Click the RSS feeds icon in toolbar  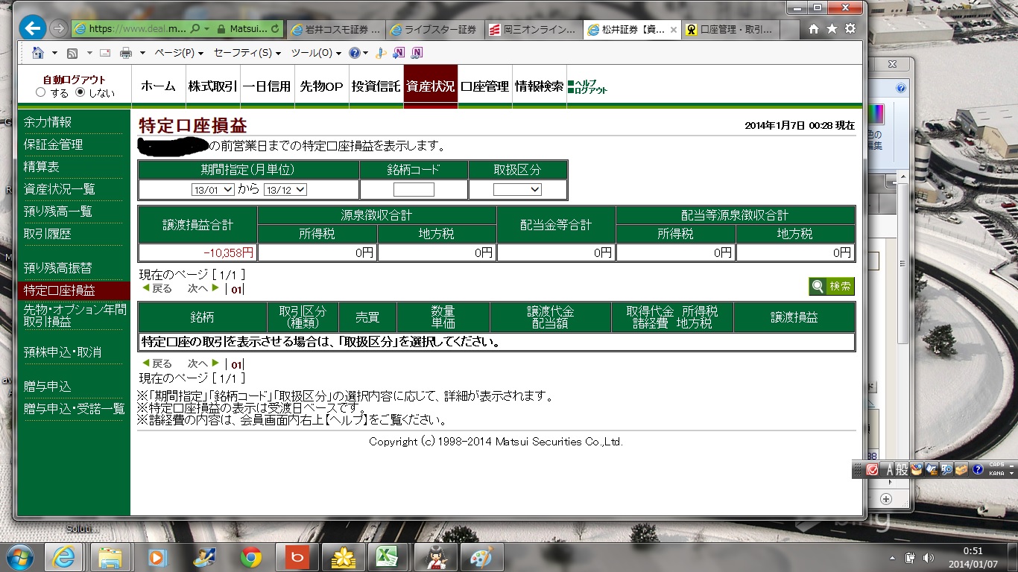tap(72, 53)
